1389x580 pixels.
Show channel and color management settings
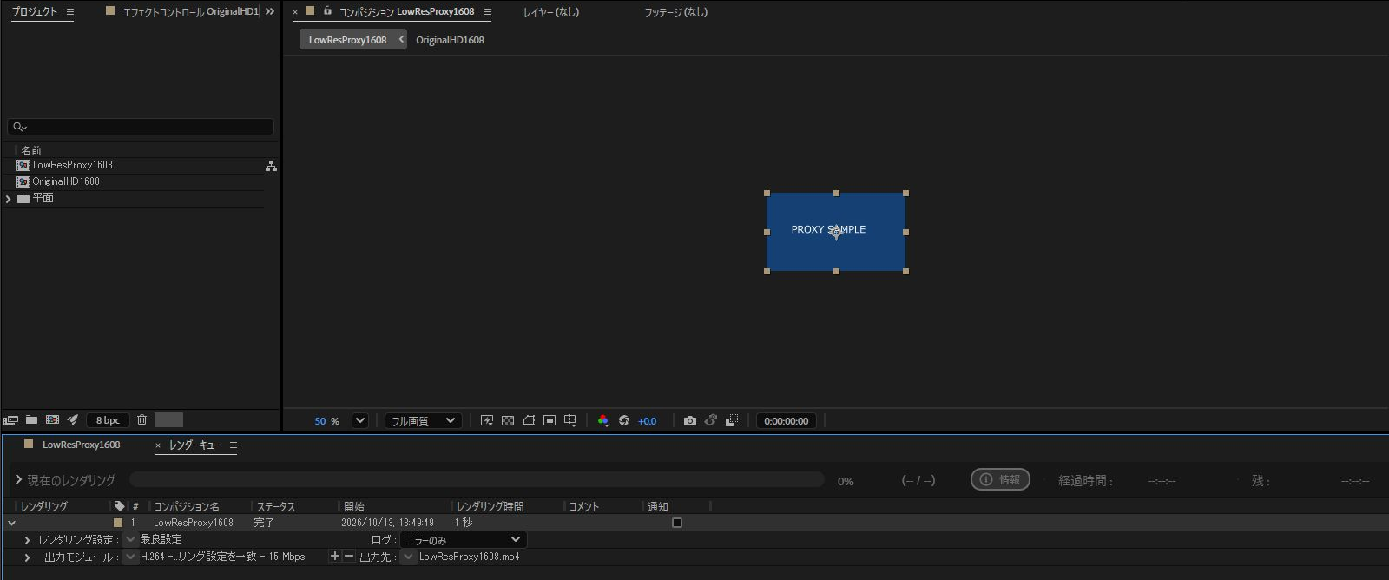coord(603,421)
